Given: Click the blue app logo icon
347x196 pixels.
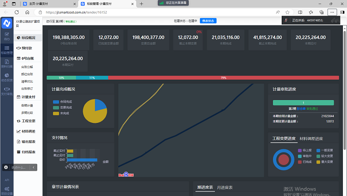Looking at the screenshot, I should (x=7, y=23).
